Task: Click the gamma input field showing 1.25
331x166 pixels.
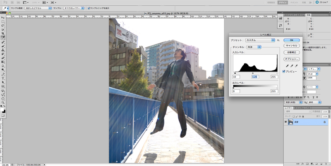Action: tap(255, 77)
